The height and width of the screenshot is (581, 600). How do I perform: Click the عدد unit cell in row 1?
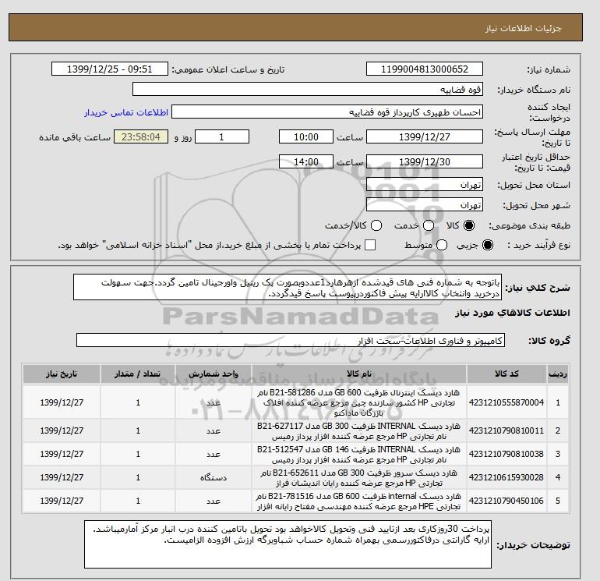(214, 402)
